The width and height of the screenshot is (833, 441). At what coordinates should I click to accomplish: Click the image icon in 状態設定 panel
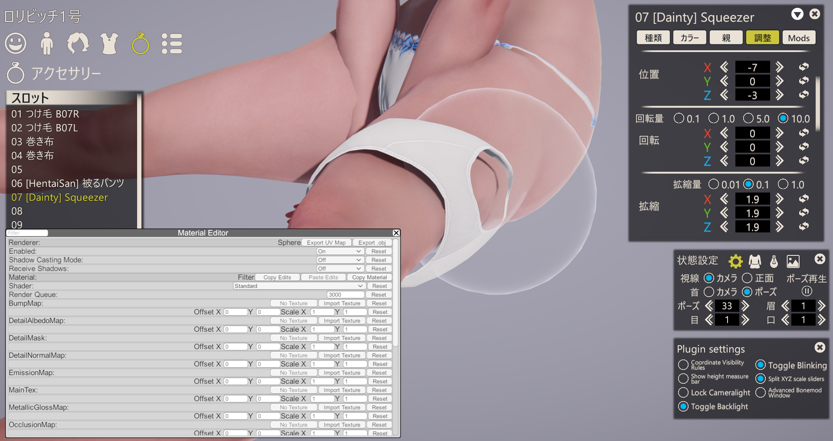(793, 261)
